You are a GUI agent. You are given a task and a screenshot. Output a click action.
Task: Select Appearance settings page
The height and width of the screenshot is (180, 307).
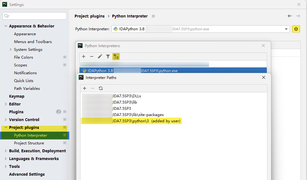25,34
